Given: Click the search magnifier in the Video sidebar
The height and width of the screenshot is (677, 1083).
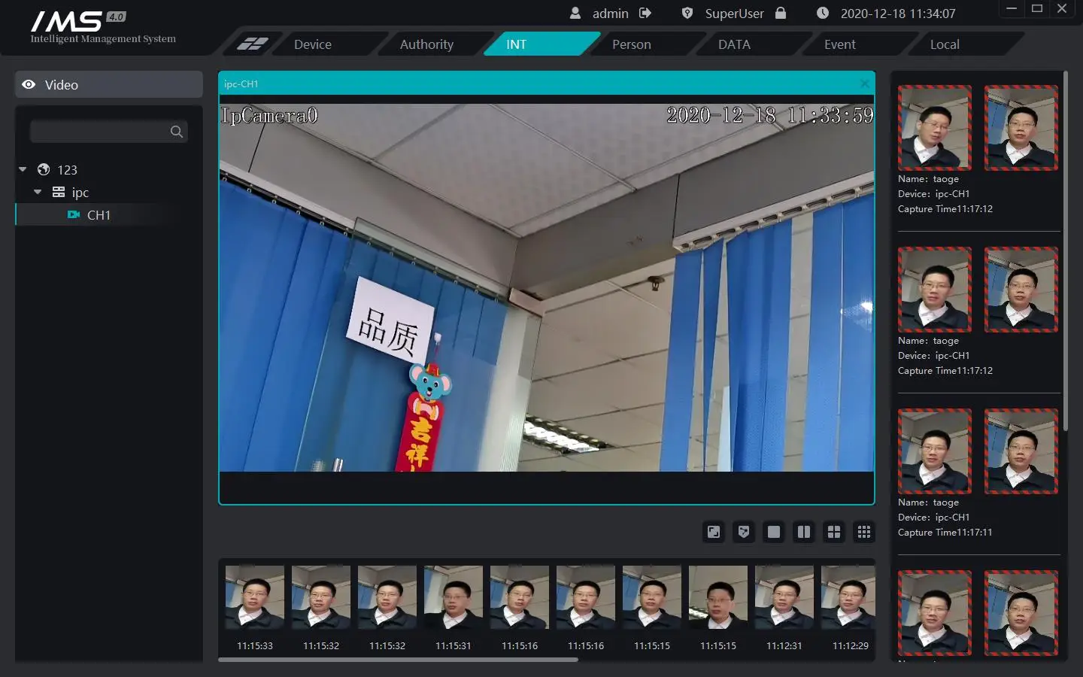Looking at the screenshot, I should click(x=176, y=131).
